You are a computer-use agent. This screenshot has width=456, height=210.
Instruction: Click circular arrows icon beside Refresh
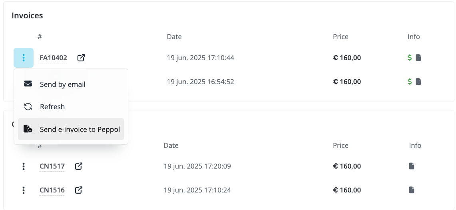click(x=28, y=107)
